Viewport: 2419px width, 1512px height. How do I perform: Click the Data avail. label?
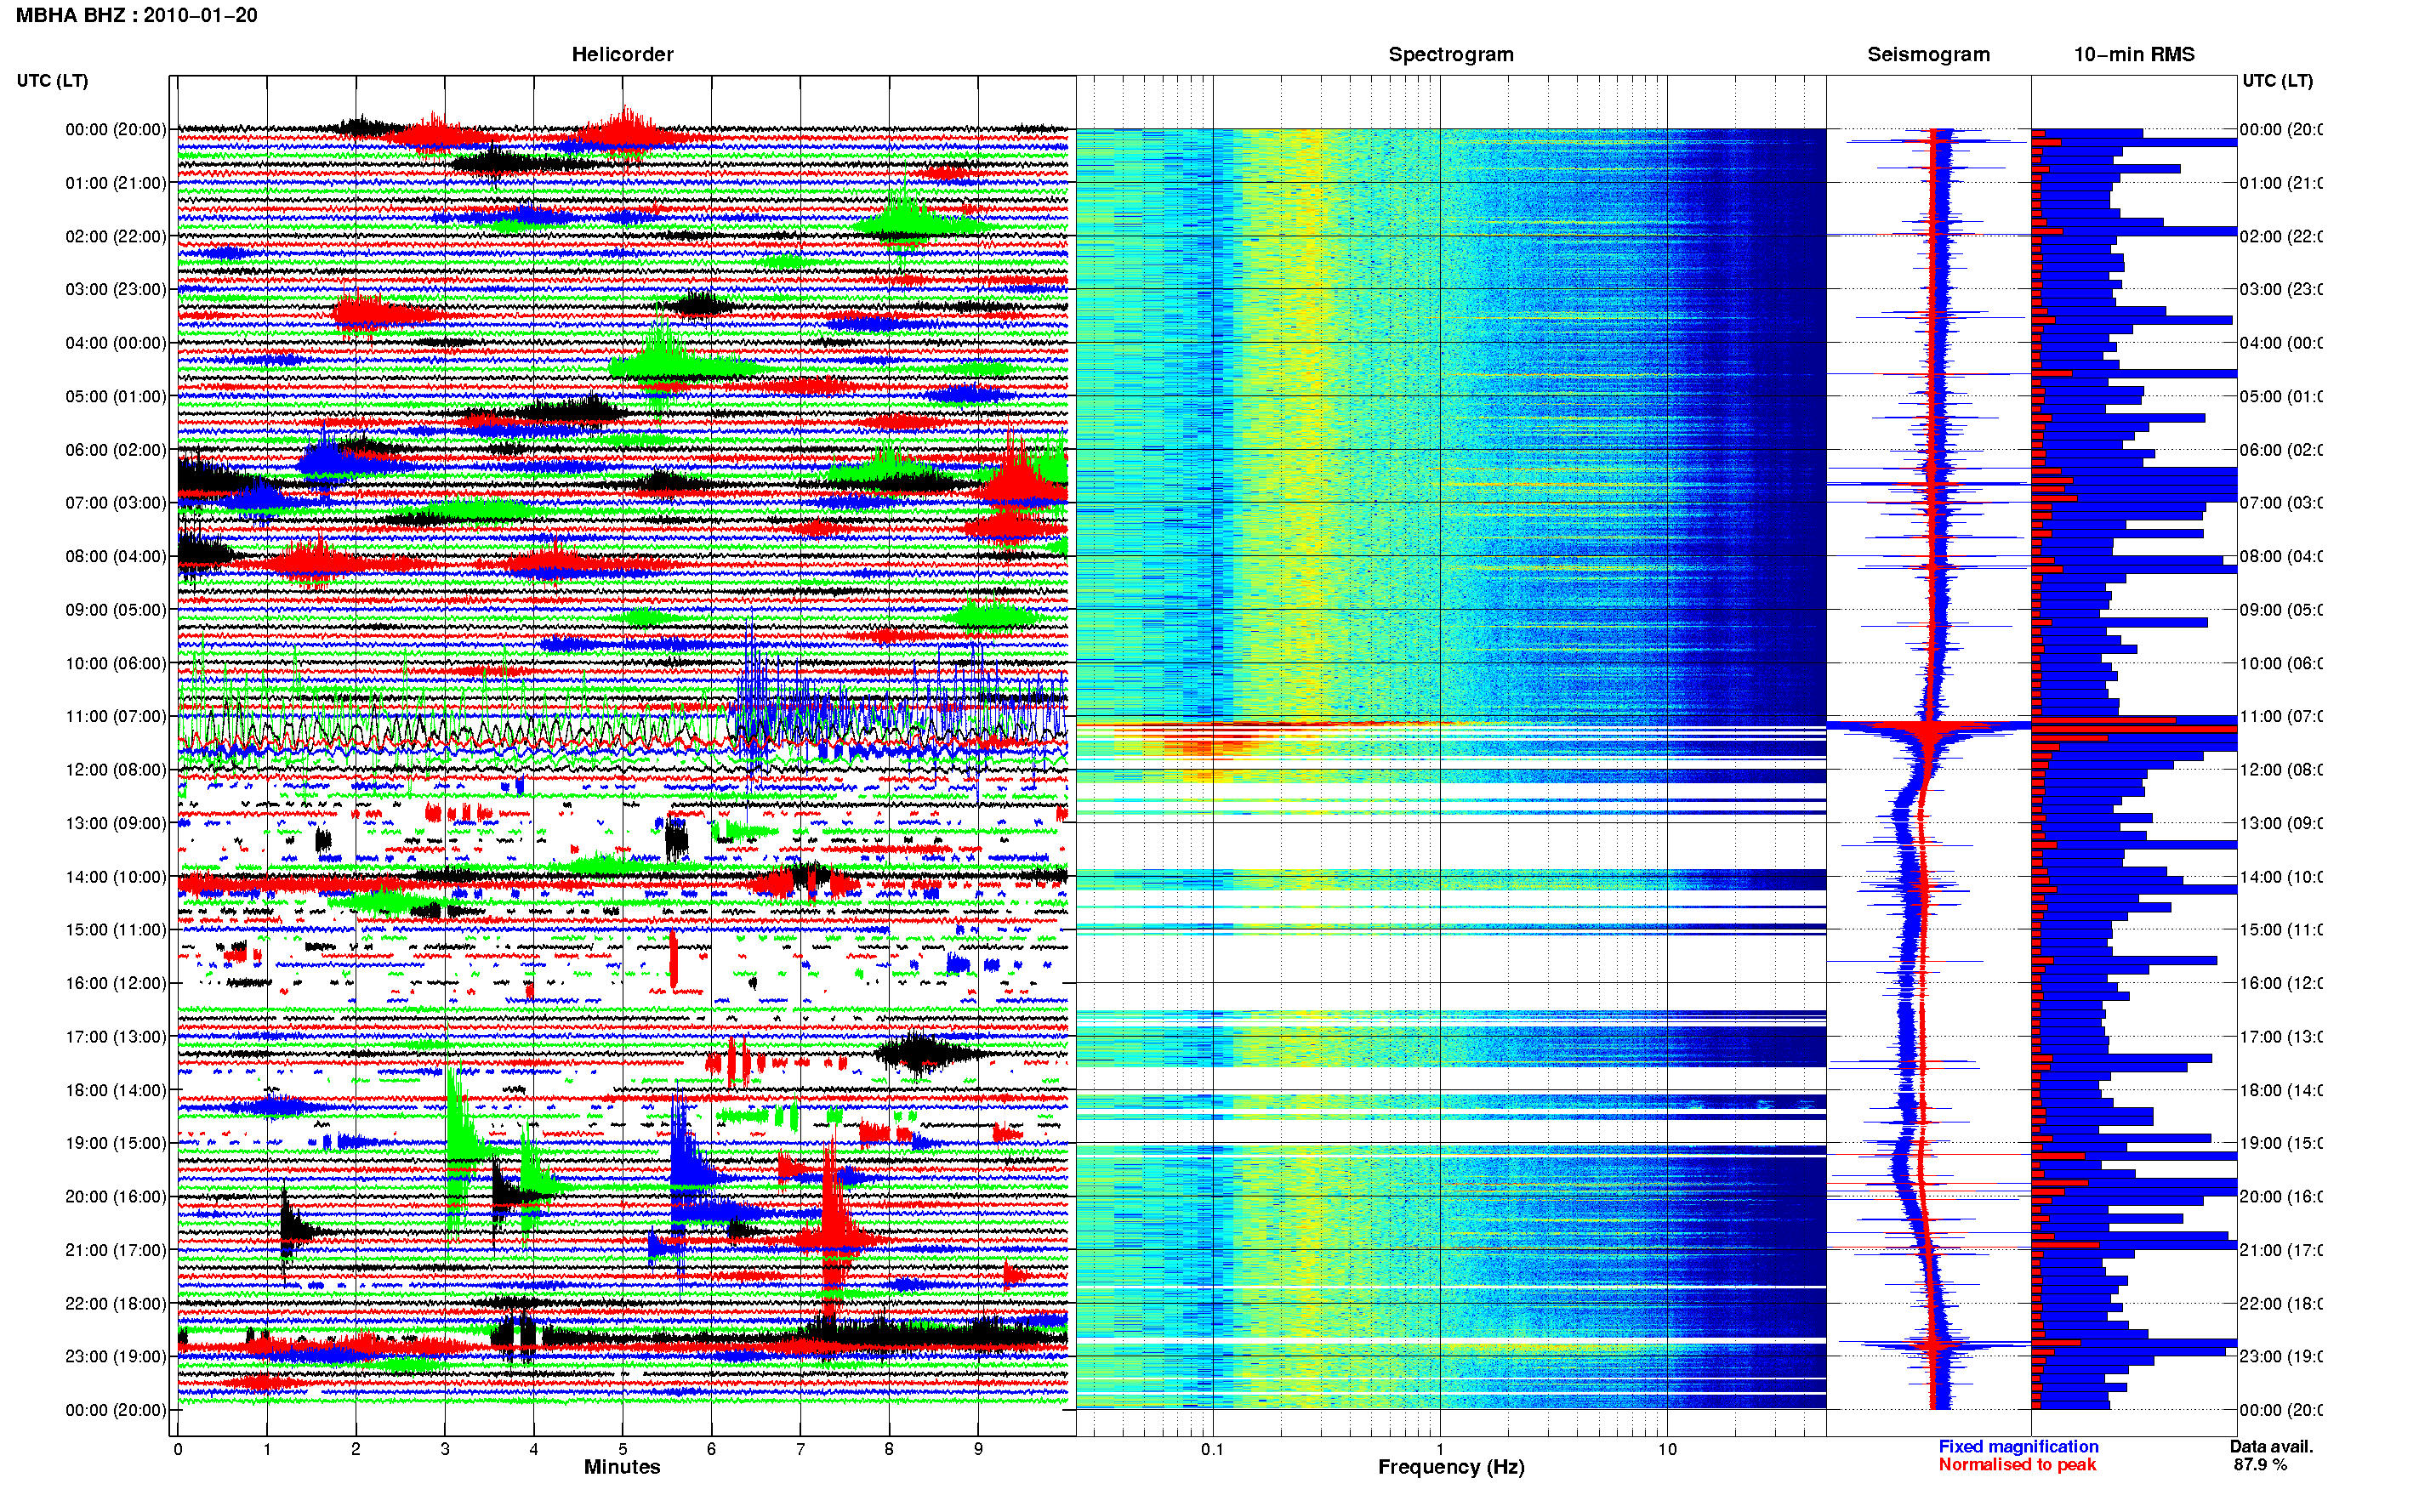click(x=2271, y=1446)
